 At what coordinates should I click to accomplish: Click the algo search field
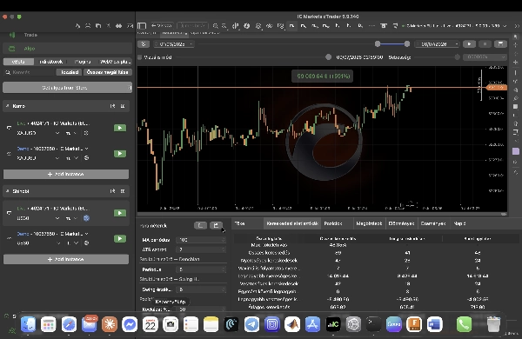(x=30, y=72)
